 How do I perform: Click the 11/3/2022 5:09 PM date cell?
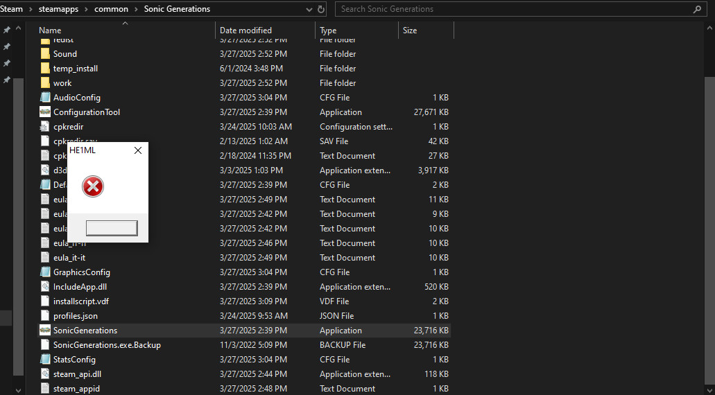[253, 345]
